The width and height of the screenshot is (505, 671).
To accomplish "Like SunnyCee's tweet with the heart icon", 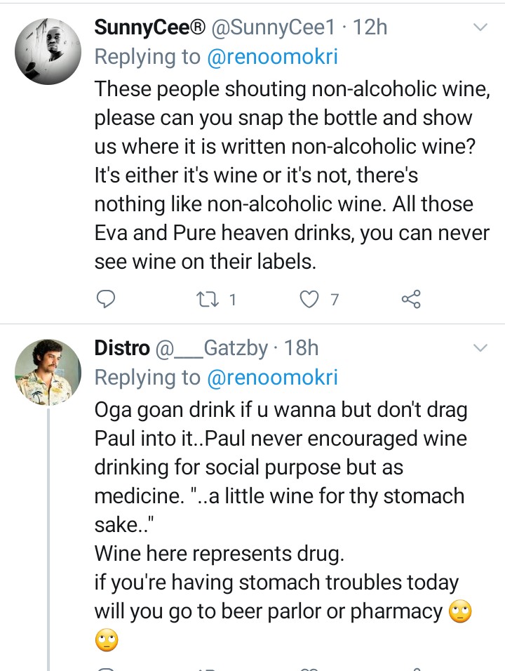I will click(309, 300).
